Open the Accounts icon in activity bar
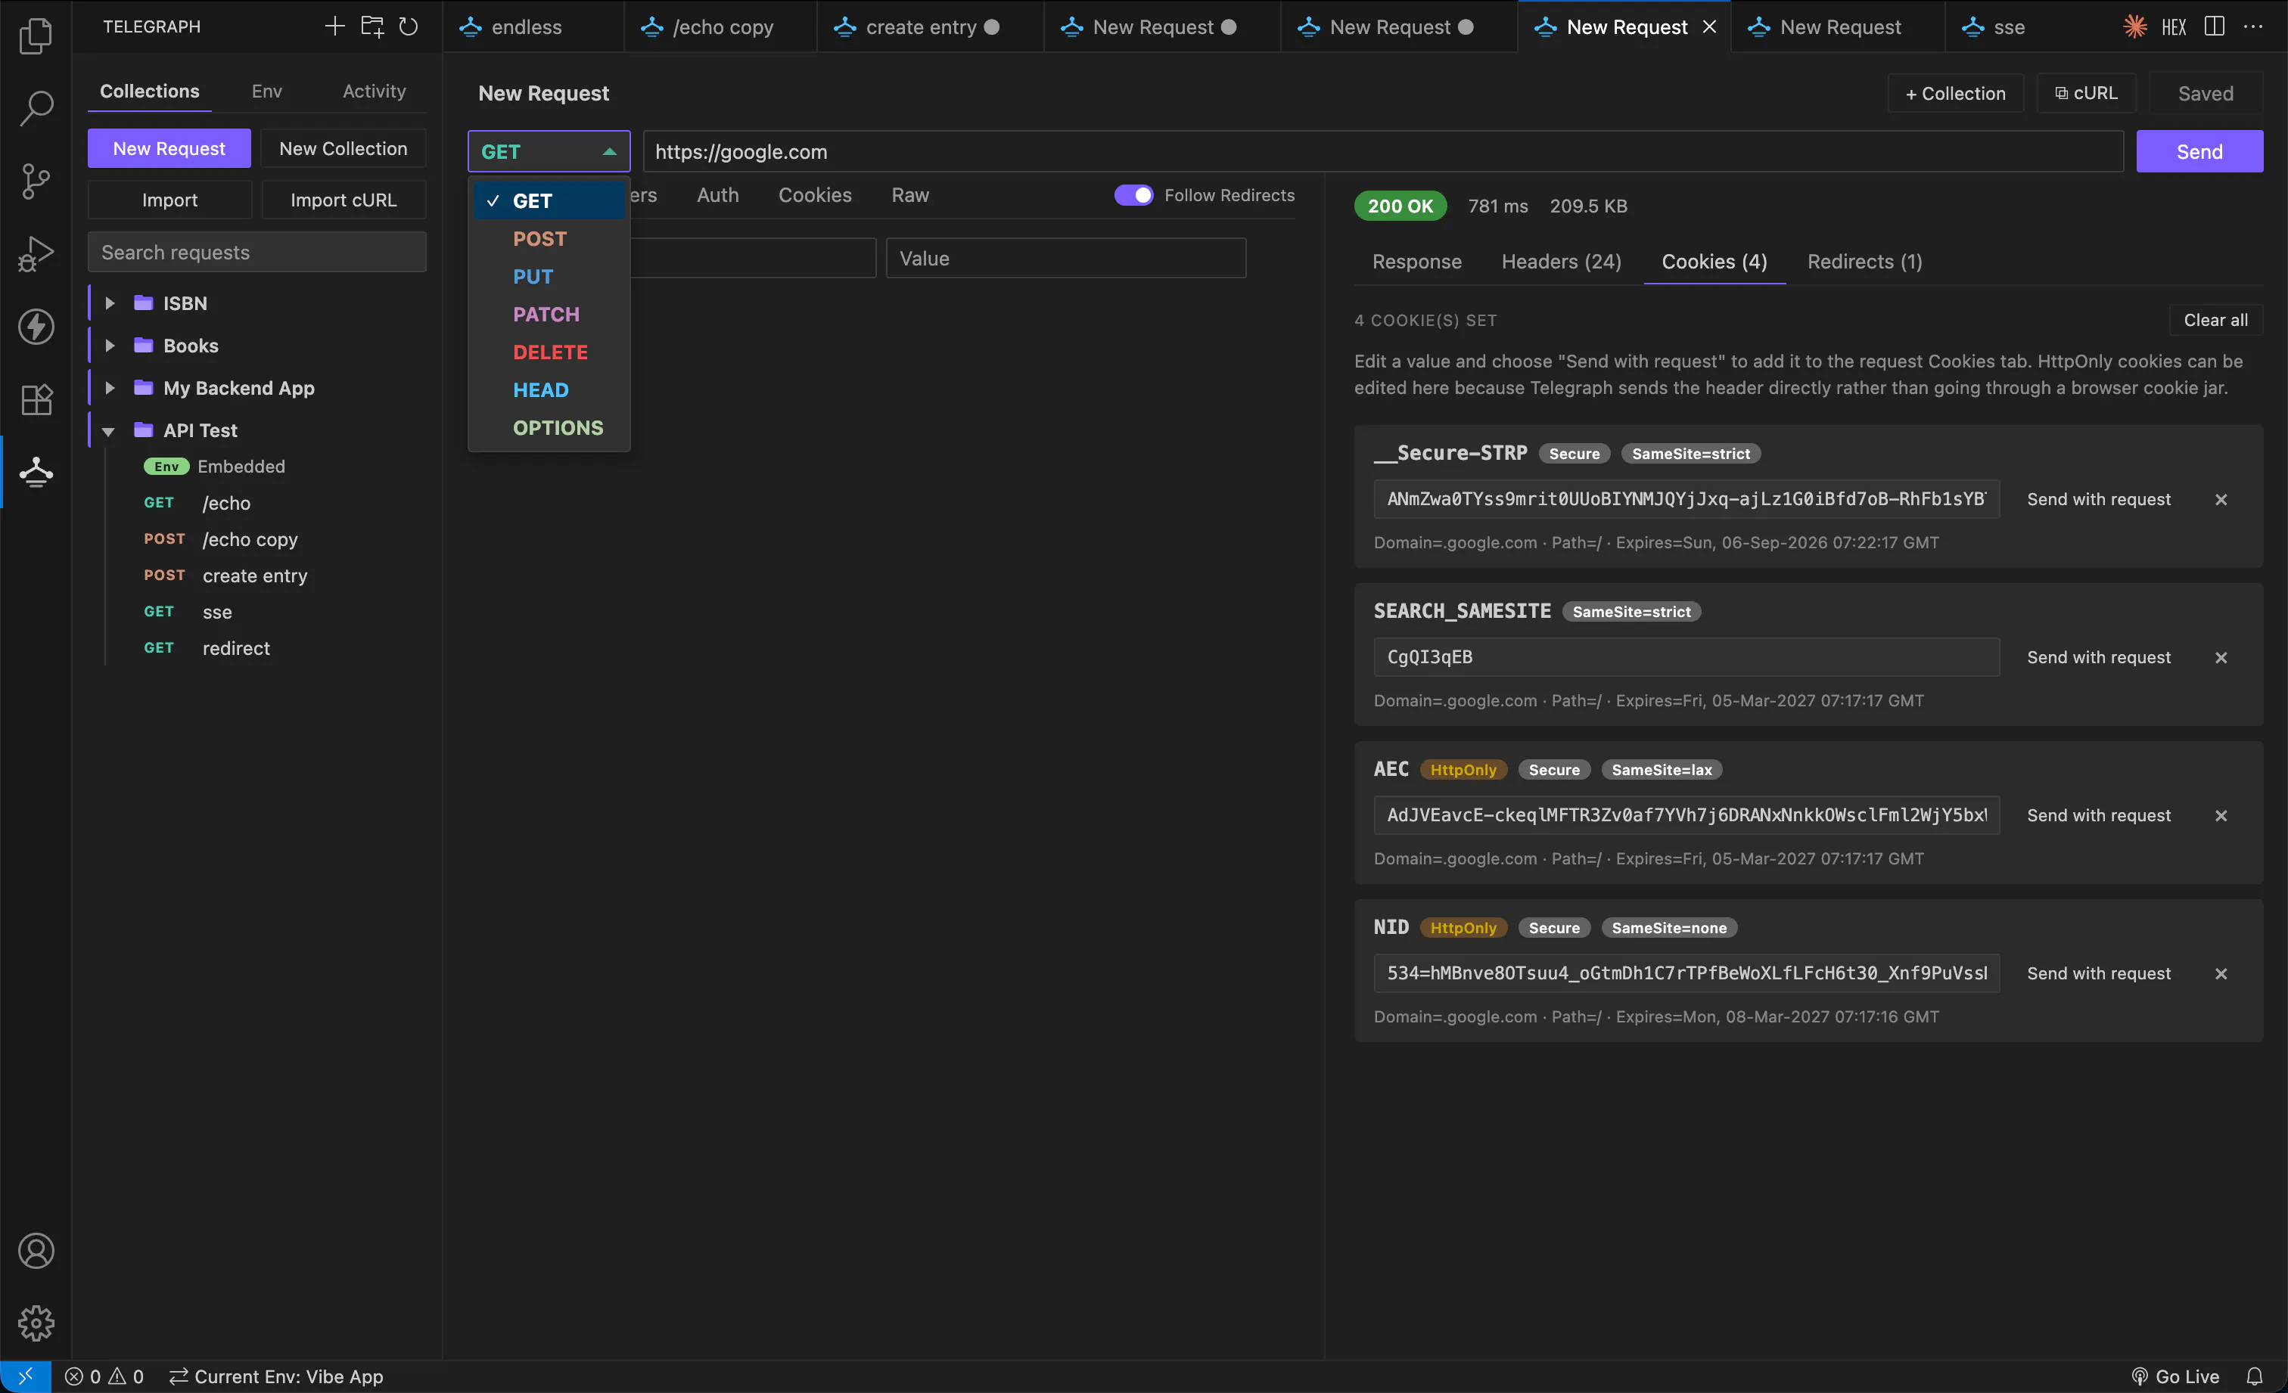2288x1393 pixels. (36, 1250)
